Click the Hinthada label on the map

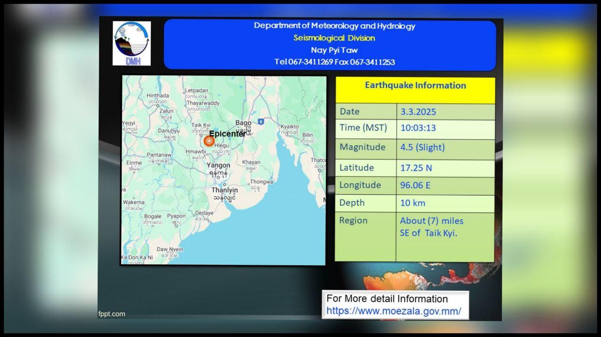158,96
